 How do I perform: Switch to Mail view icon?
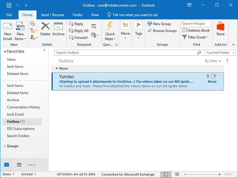click(x=7, y=165)
